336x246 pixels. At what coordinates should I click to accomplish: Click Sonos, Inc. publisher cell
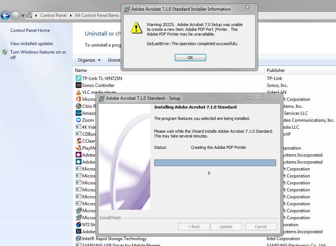(277, 85)
